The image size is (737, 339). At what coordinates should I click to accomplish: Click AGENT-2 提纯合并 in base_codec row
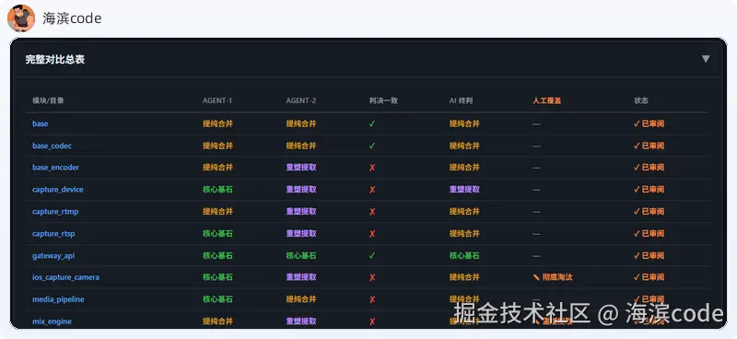[x=301, y=146]
